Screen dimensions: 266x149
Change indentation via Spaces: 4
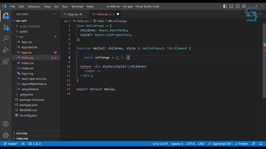(177, 144)
